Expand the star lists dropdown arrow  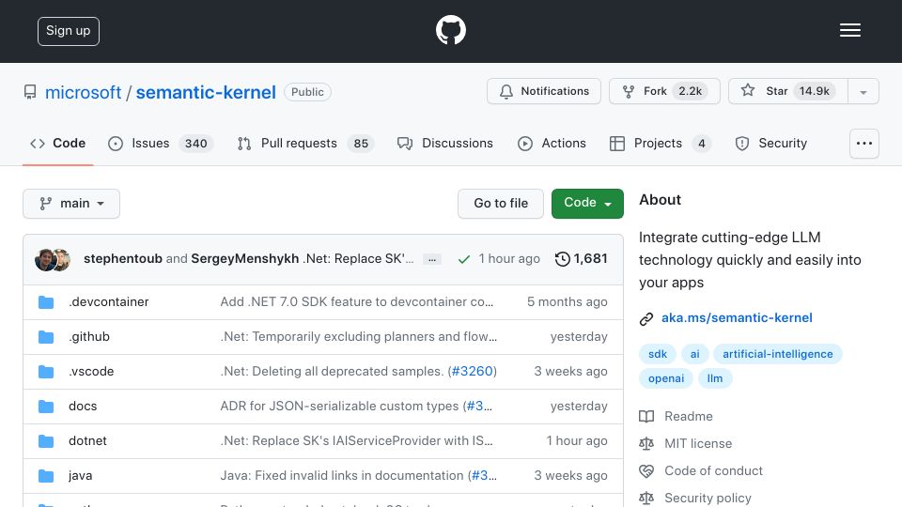point(863,92)
